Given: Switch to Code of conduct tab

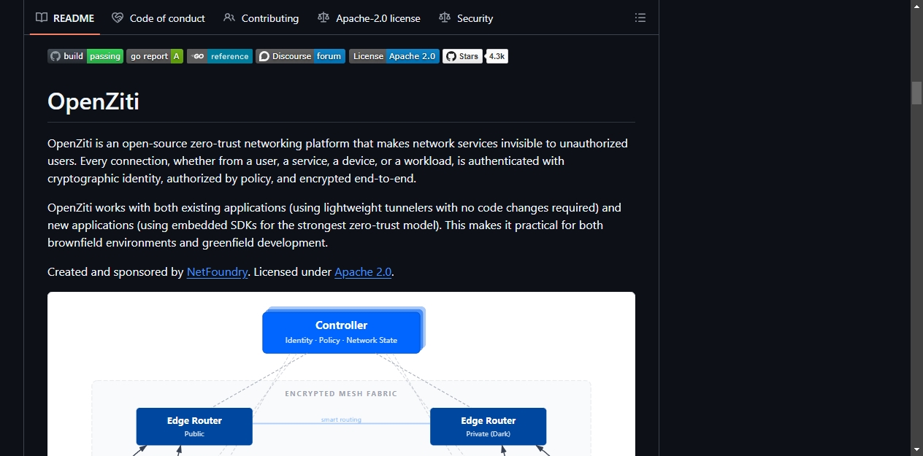Looking at the screenshot, I should [158, 18].
